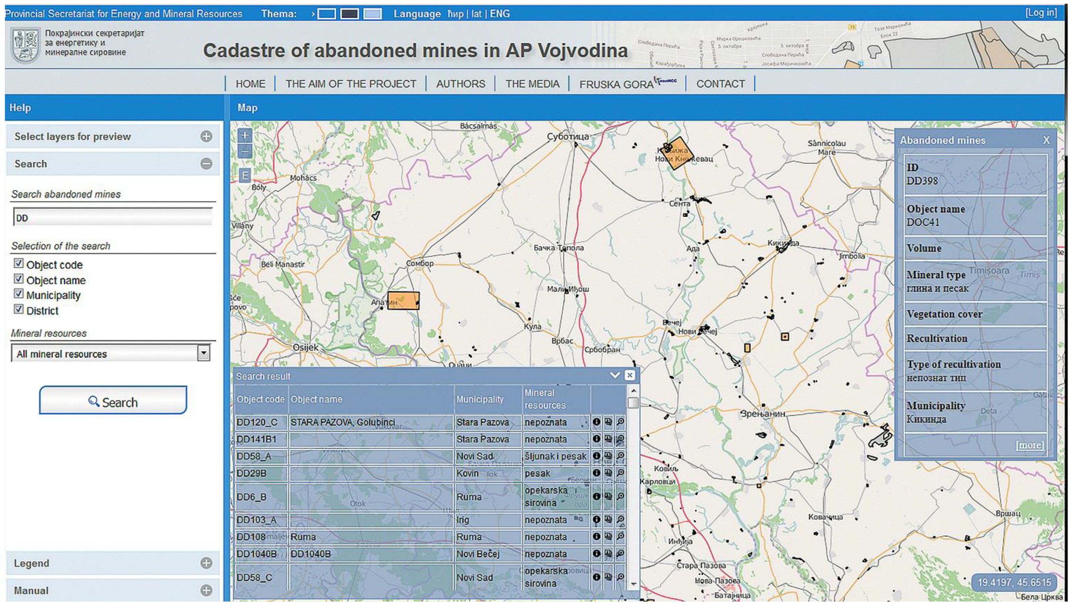Click the Search button
The image size is (1070, 607).
[113, 400]
